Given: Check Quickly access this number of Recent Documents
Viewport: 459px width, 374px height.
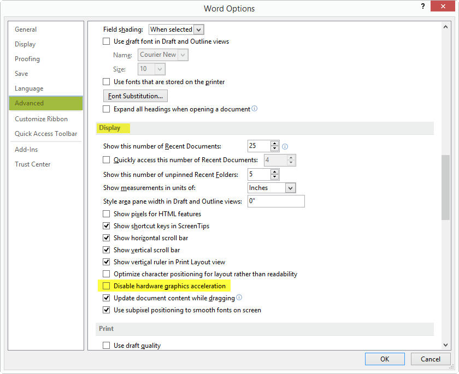Looking at the screenshot, I should click(106, 160).
